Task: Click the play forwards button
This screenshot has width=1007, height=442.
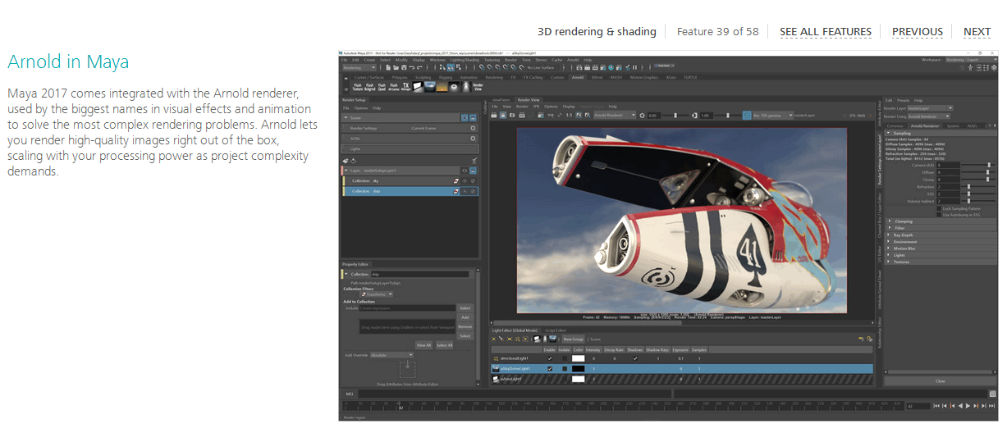Action: click(x=968, y=406)
